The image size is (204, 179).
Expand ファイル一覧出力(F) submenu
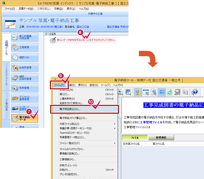click(x=85, y=143)
